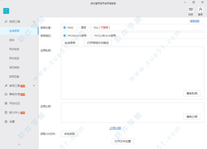Open the 生成密钥 sidebar item
The height and width of the screenshot is (149, 207).
(19, 31)
